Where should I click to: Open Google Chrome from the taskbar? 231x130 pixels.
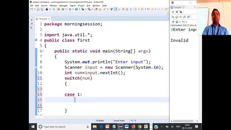pos(140,127)
